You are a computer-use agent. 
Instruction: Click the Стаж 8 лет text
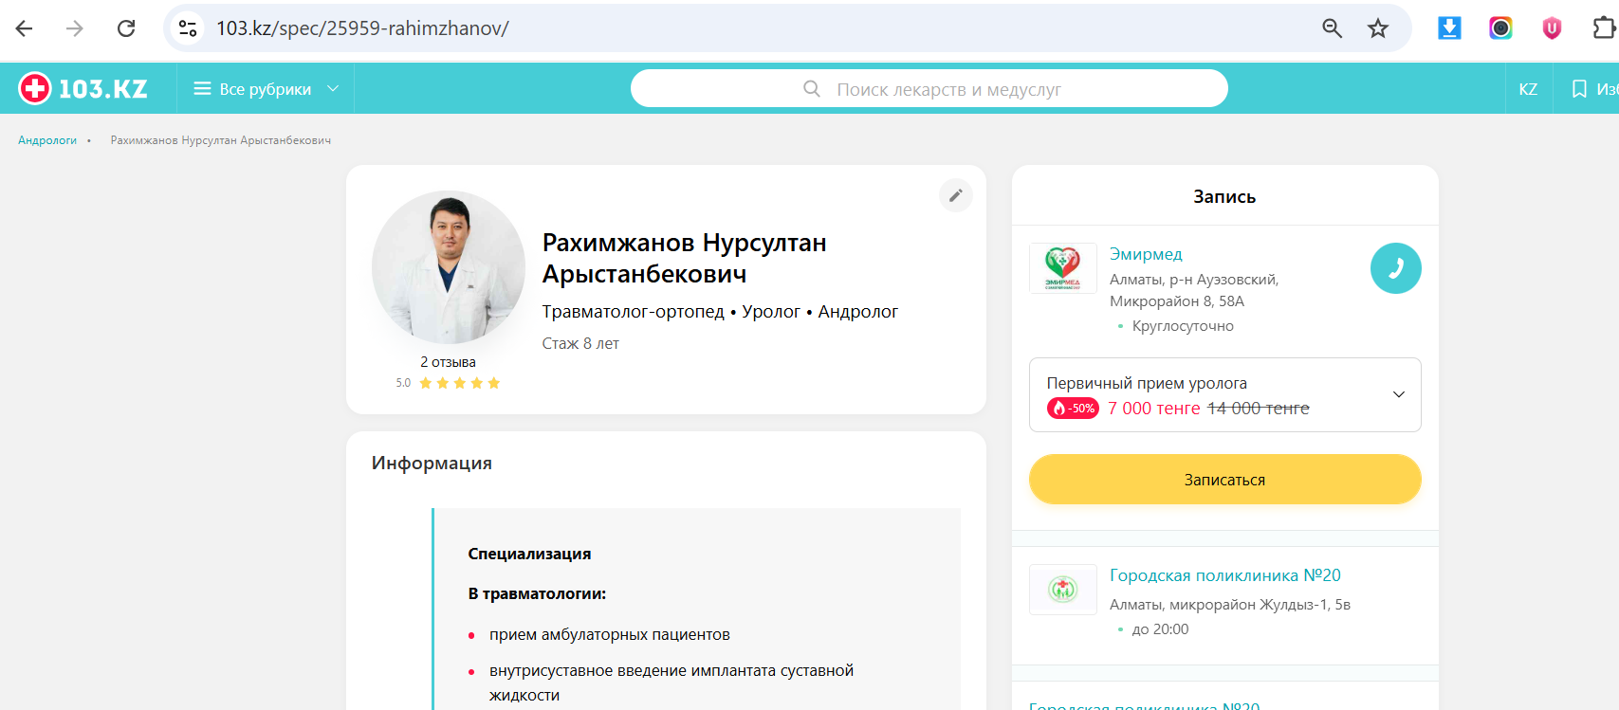[580, 343]
